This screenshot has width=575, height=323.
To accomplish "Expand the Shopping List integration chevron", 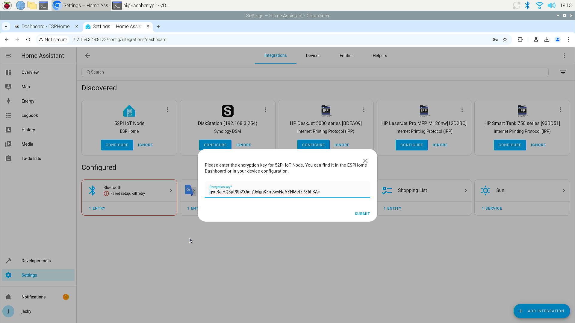I will pos(466,191).
